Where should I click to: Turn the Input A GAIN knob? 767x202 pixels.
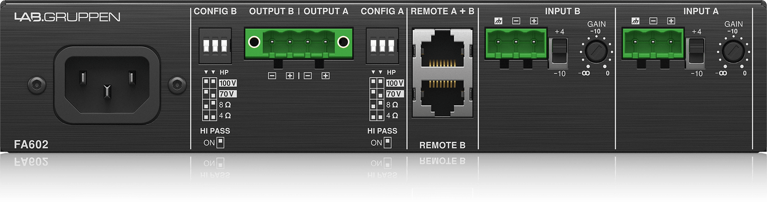pyautogui.click(x=733, y=51)
